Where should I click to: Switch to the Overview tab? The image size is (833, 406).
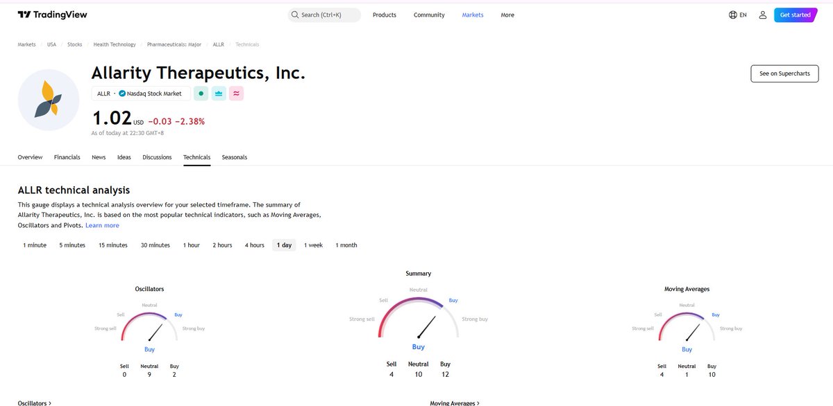pos(30,157)
